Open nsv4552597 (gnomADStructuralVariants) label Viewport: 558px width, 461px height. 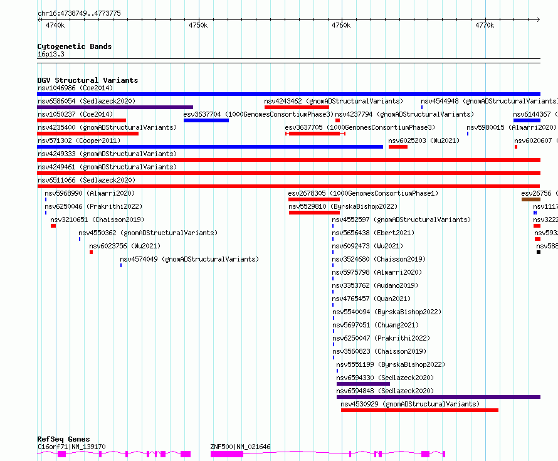click(x=401, y=220)
